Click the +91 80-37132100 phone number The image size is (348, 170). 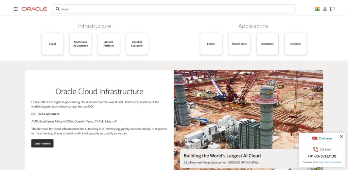322,156
